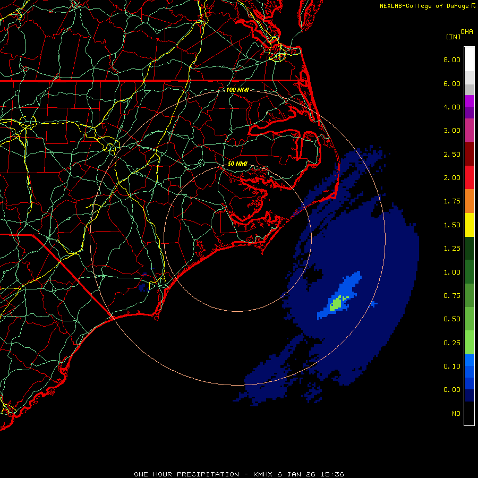Select the lime green 0.25 swatch
Screen dimensions: 478x478
(469, 343)
